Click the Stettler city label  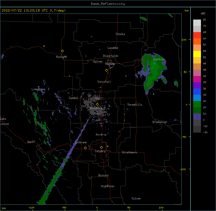click(x=159, y=59)
